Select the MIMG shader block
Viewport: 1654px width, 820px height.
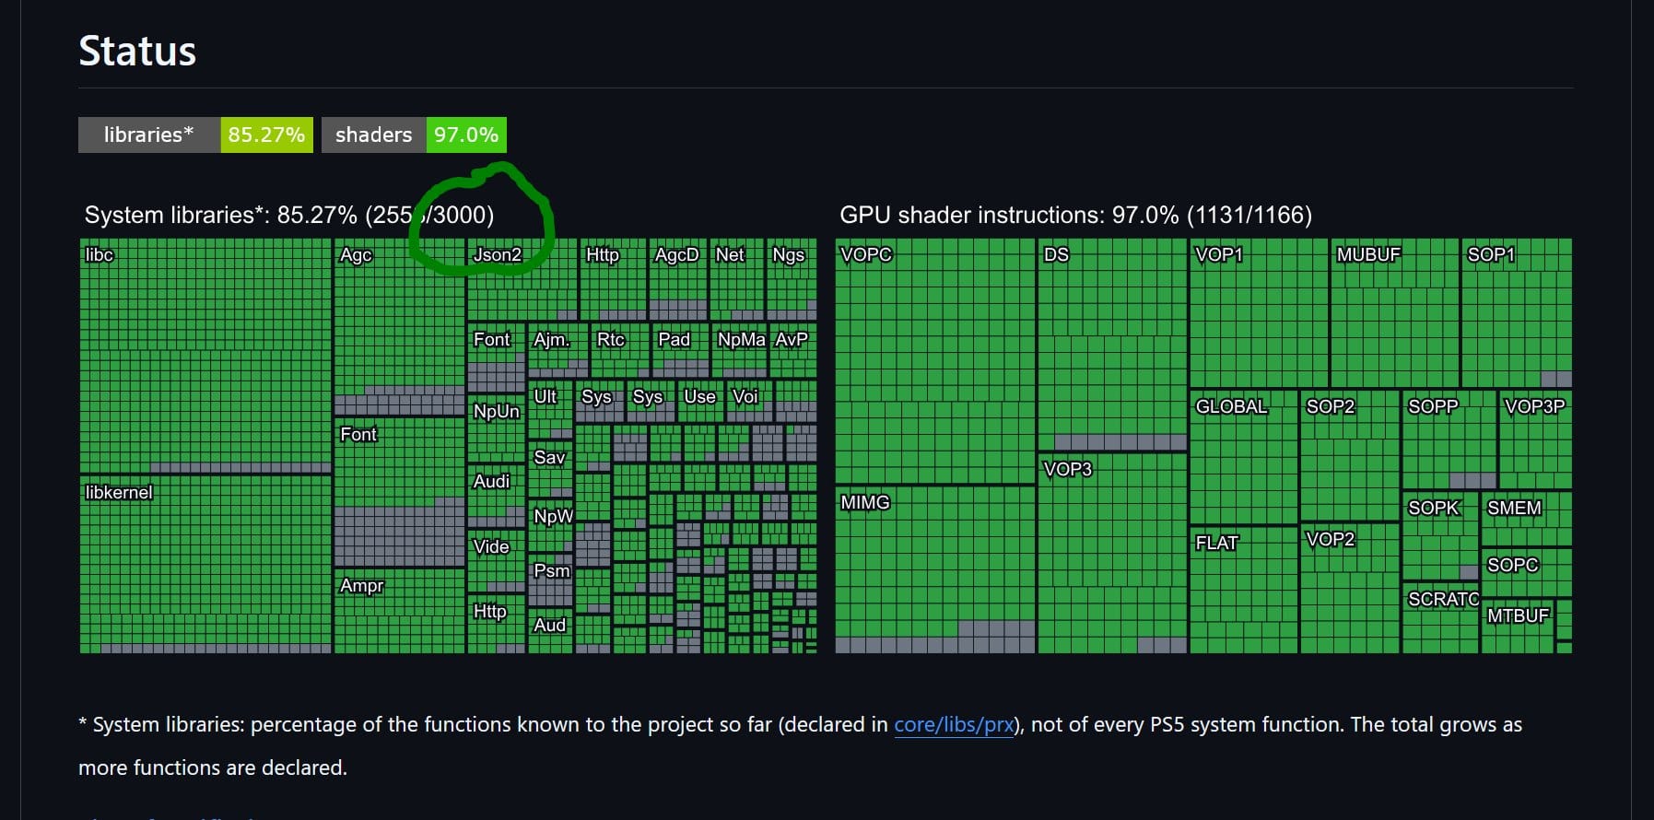point(935,569)
